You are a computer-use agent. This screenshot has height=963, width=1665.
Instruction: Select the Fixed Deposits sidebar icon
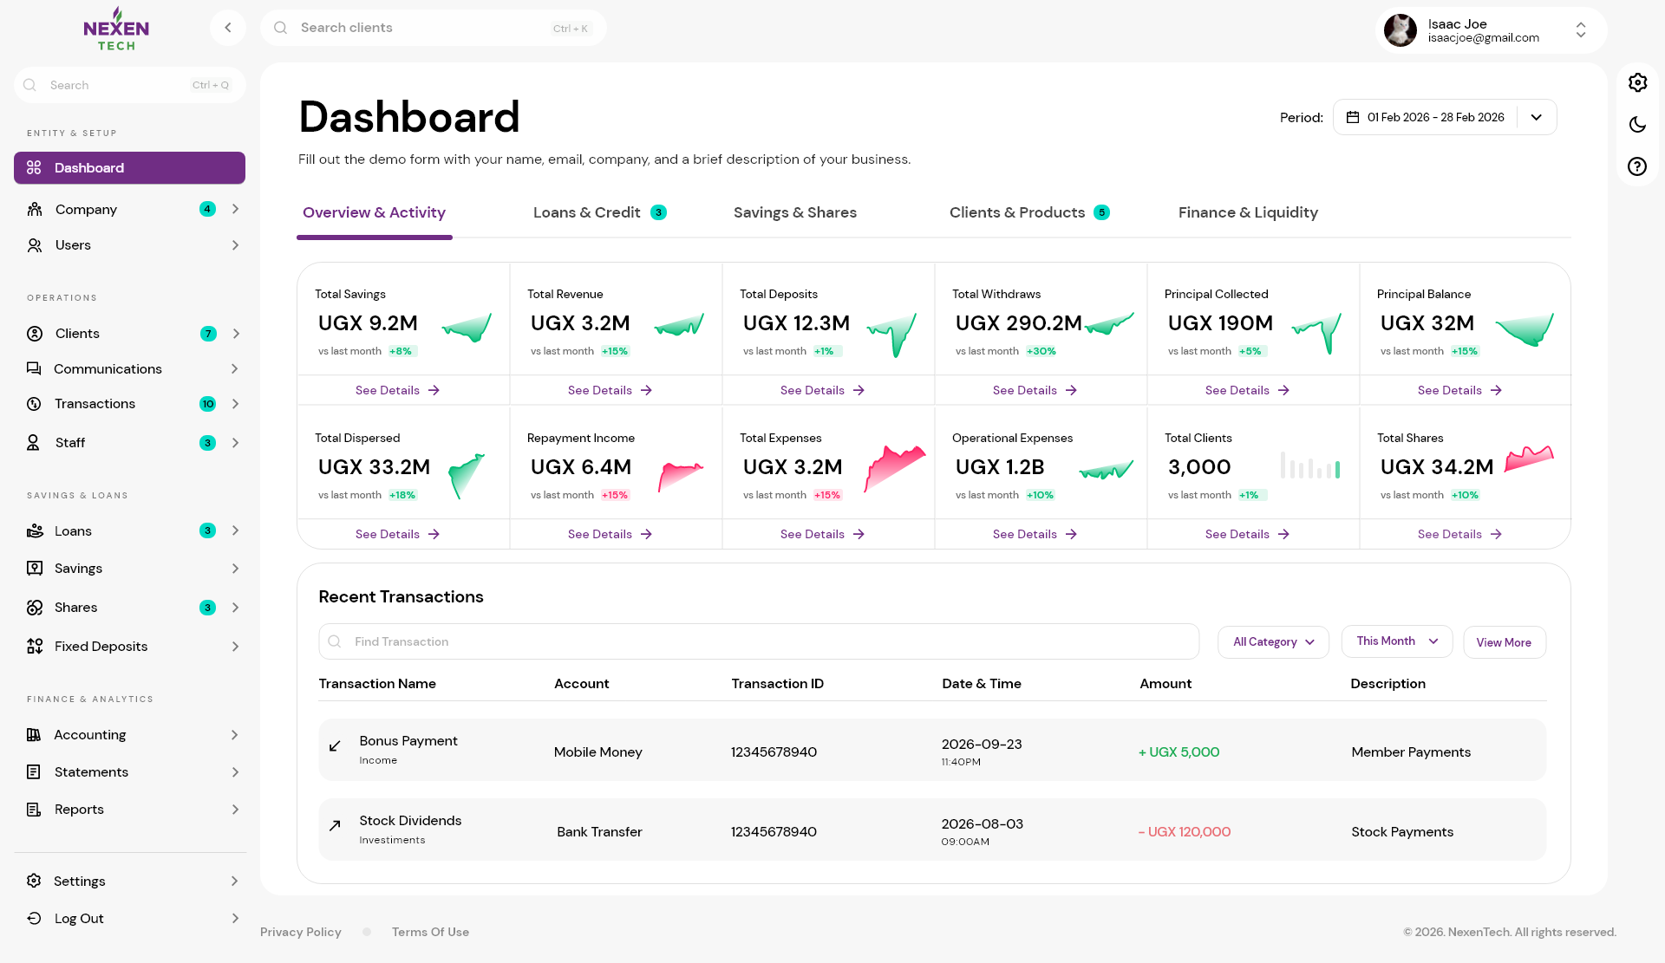34,646
